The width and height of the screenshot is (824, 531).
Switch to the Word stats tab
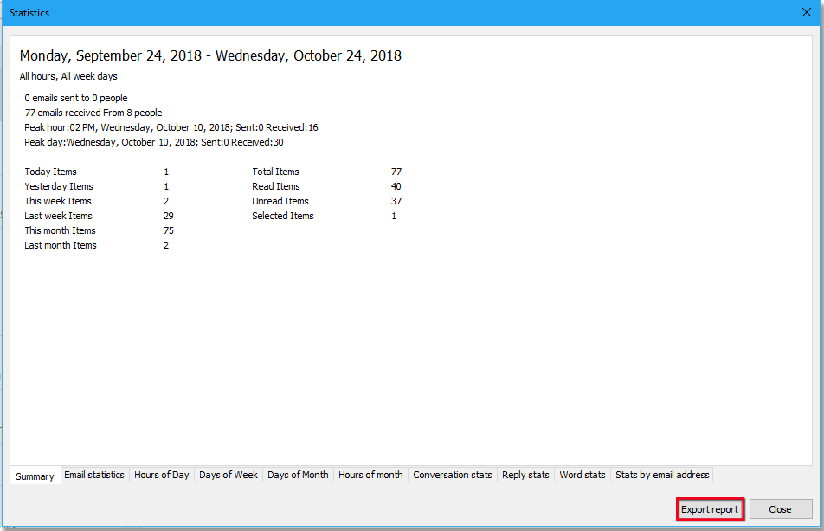[582, 475]
